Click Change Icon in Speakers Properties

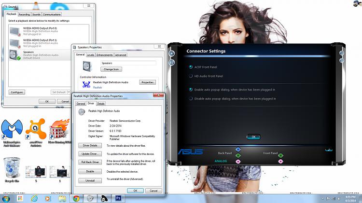click(111, 69)
